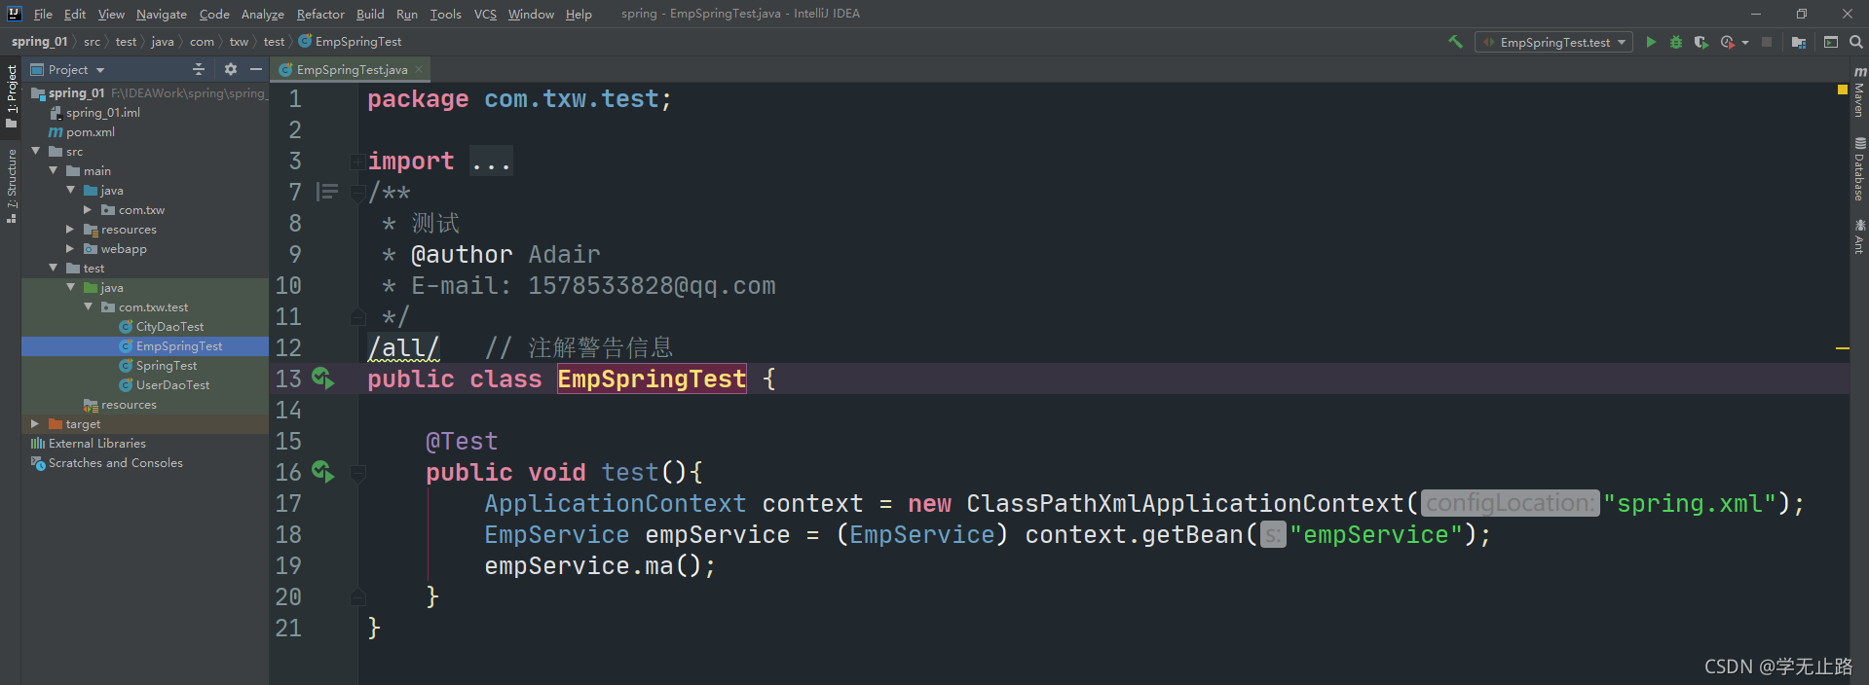The width and height of the screenshot is (1869, 685).
Task: Collapse the test folder arrow
Action: tap(54, 268)
